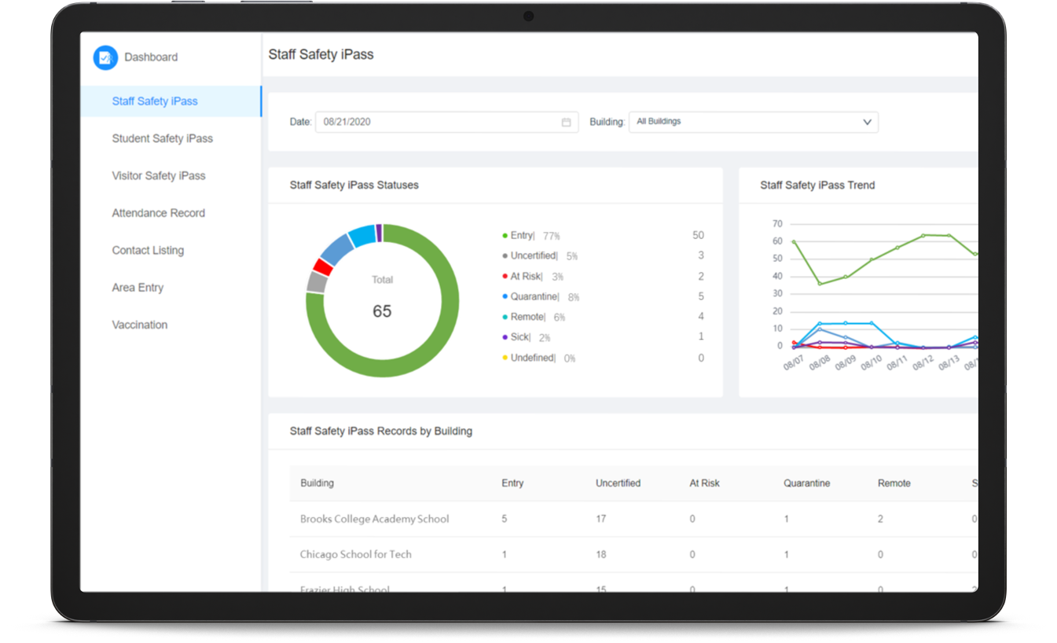This screenshot has height=643, width=1057.
Task: Toggle the Entry legend green dot
Action: pyautogui.click(x=505, y=236)
